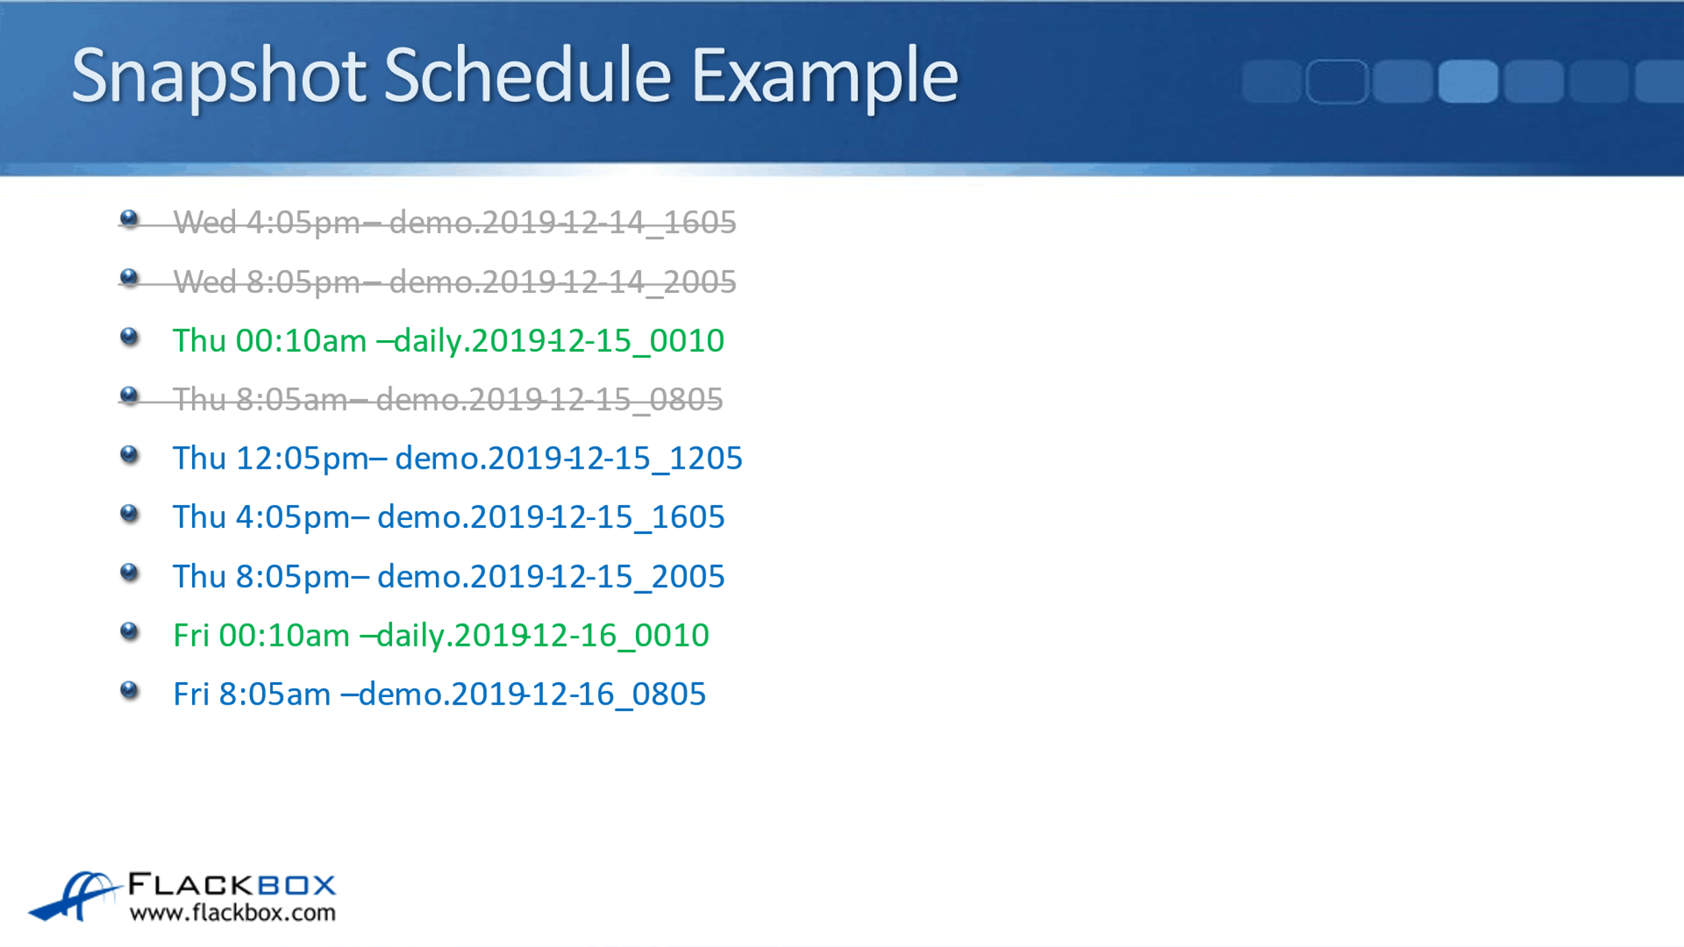The width and height of the screenshot is (1684, 947).
Task: Open the www.flackbox.com link
Action: pos(232,913)
